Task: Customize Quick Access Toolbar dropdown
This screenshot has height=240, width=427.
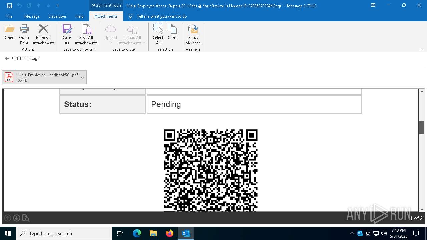Action: [58, 6]
